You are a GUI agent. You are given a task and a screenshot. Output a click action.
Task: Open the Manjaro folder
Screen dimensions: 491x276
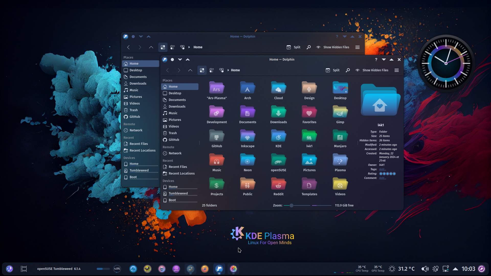pyautogui.click(x=340, y=139)
